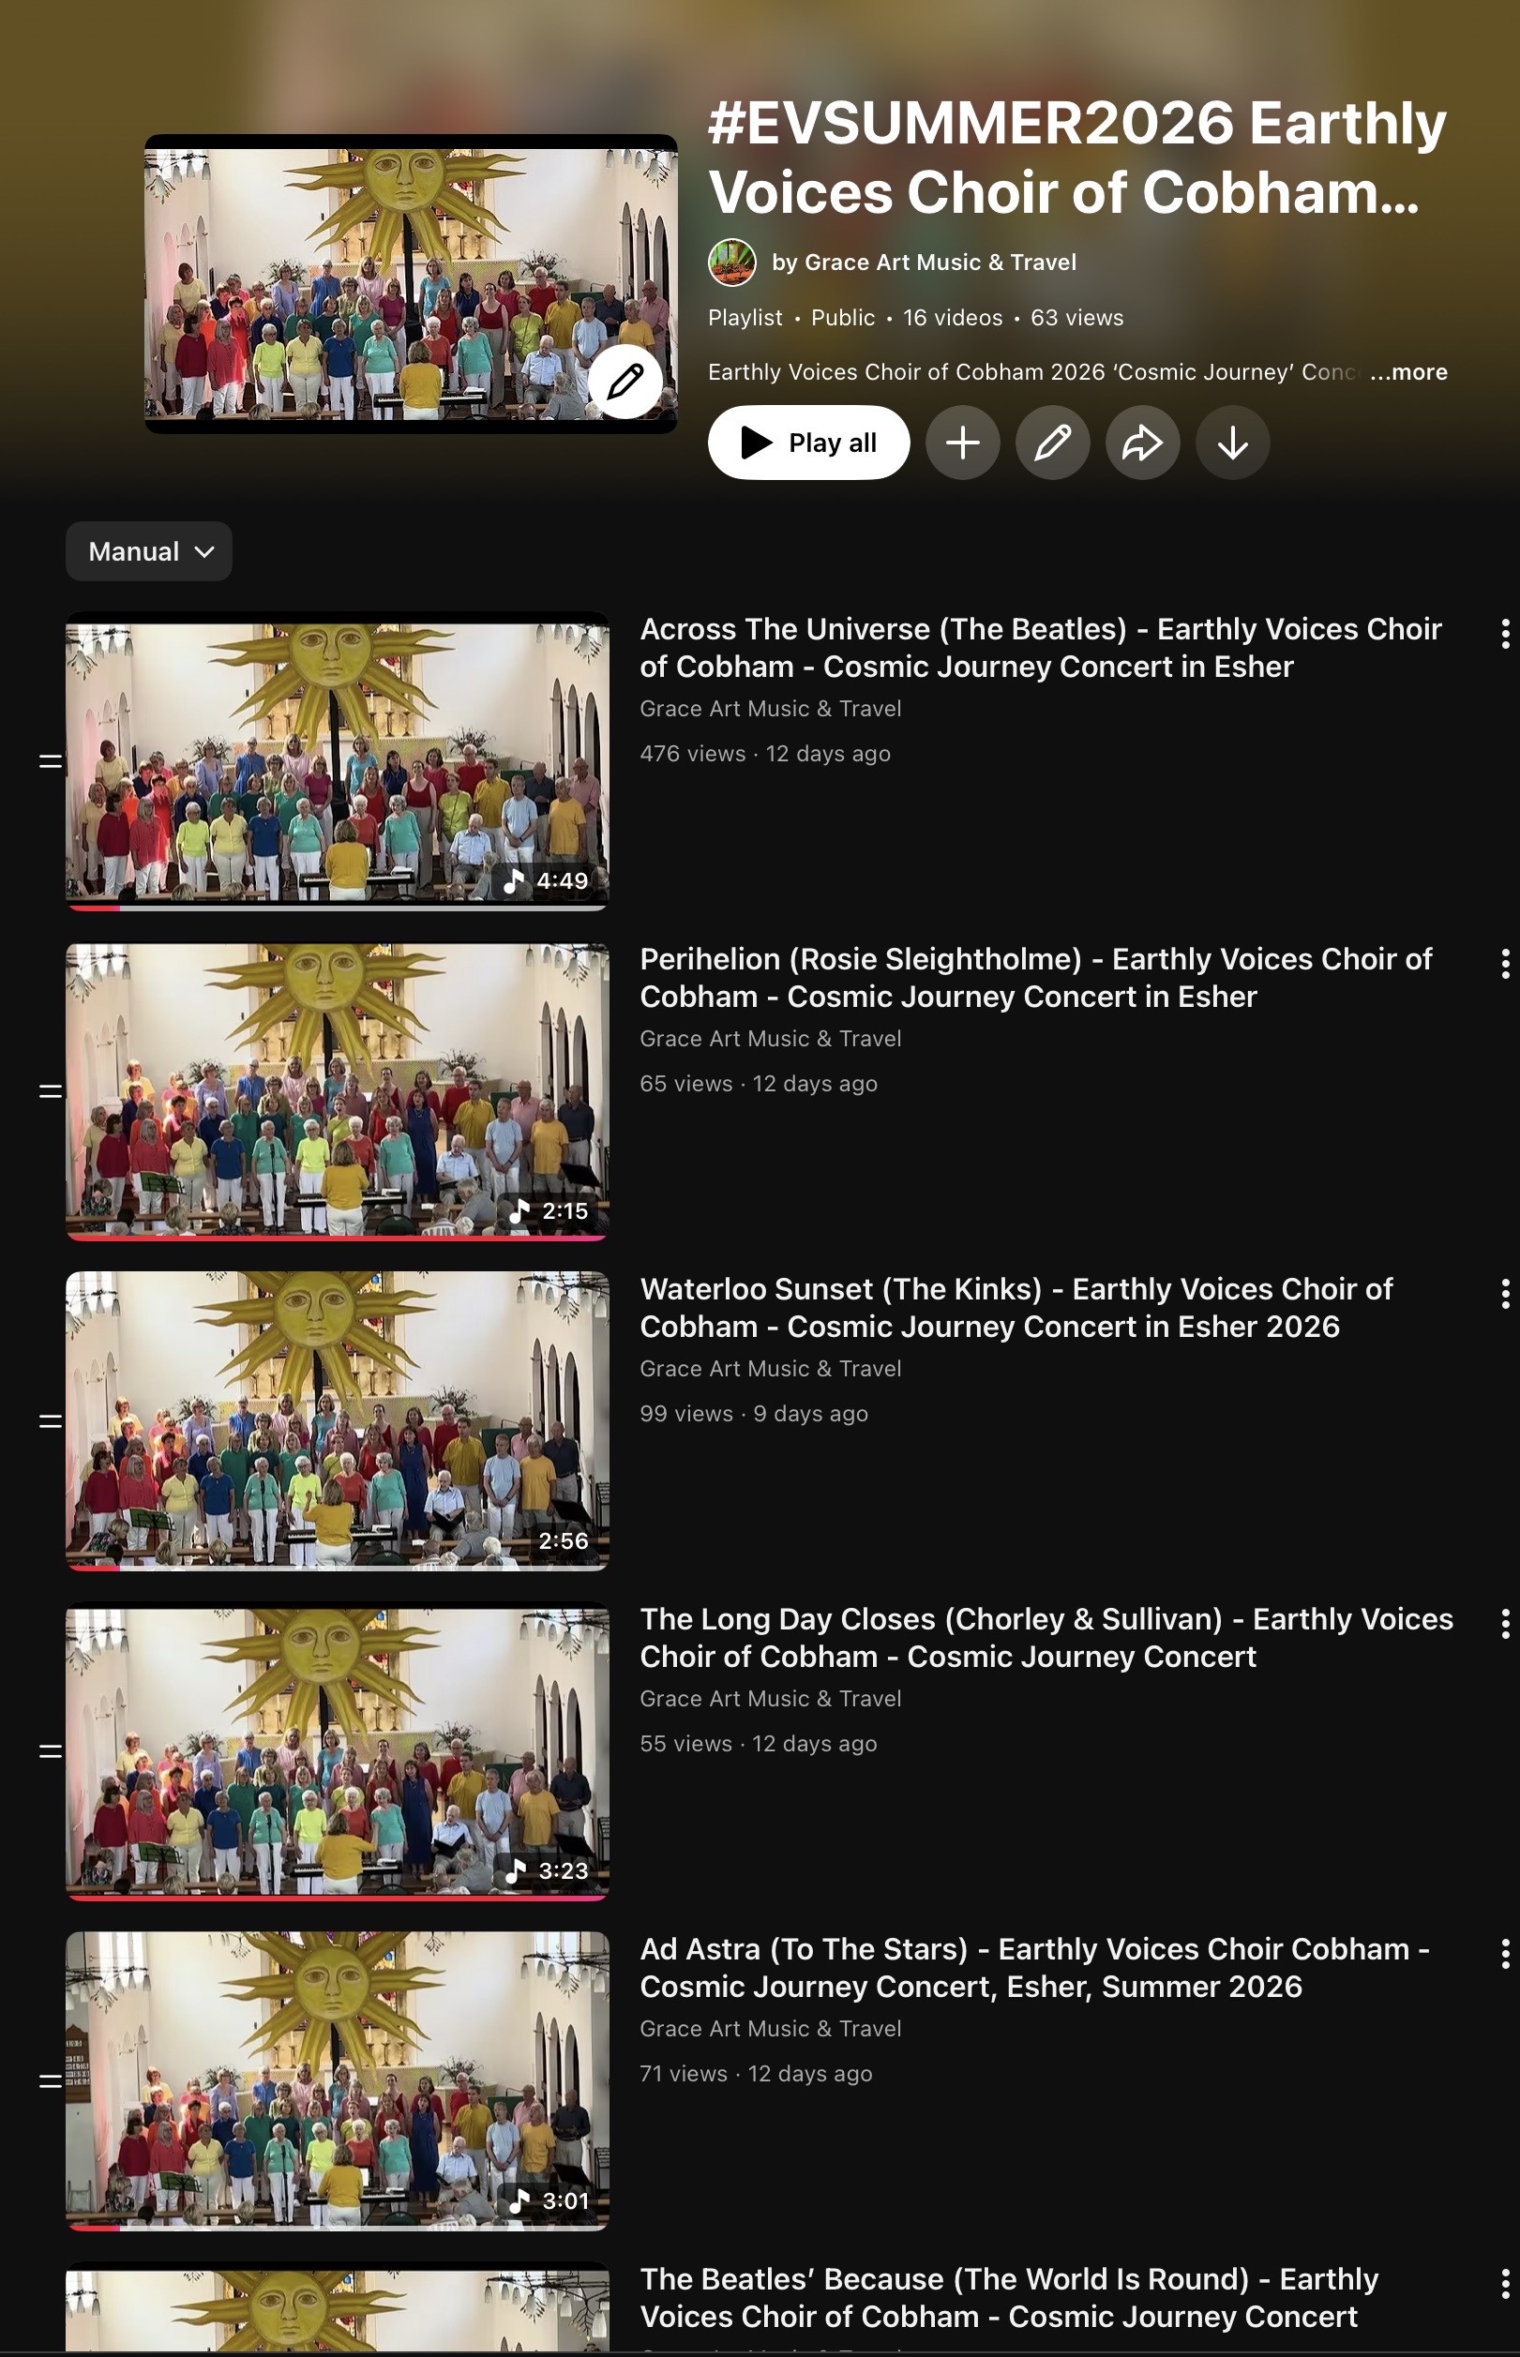The width and height of the screenshot is (1520, 2357).
Task: Click watch progress bar on Across The Universe
Action: coord(338,907)
